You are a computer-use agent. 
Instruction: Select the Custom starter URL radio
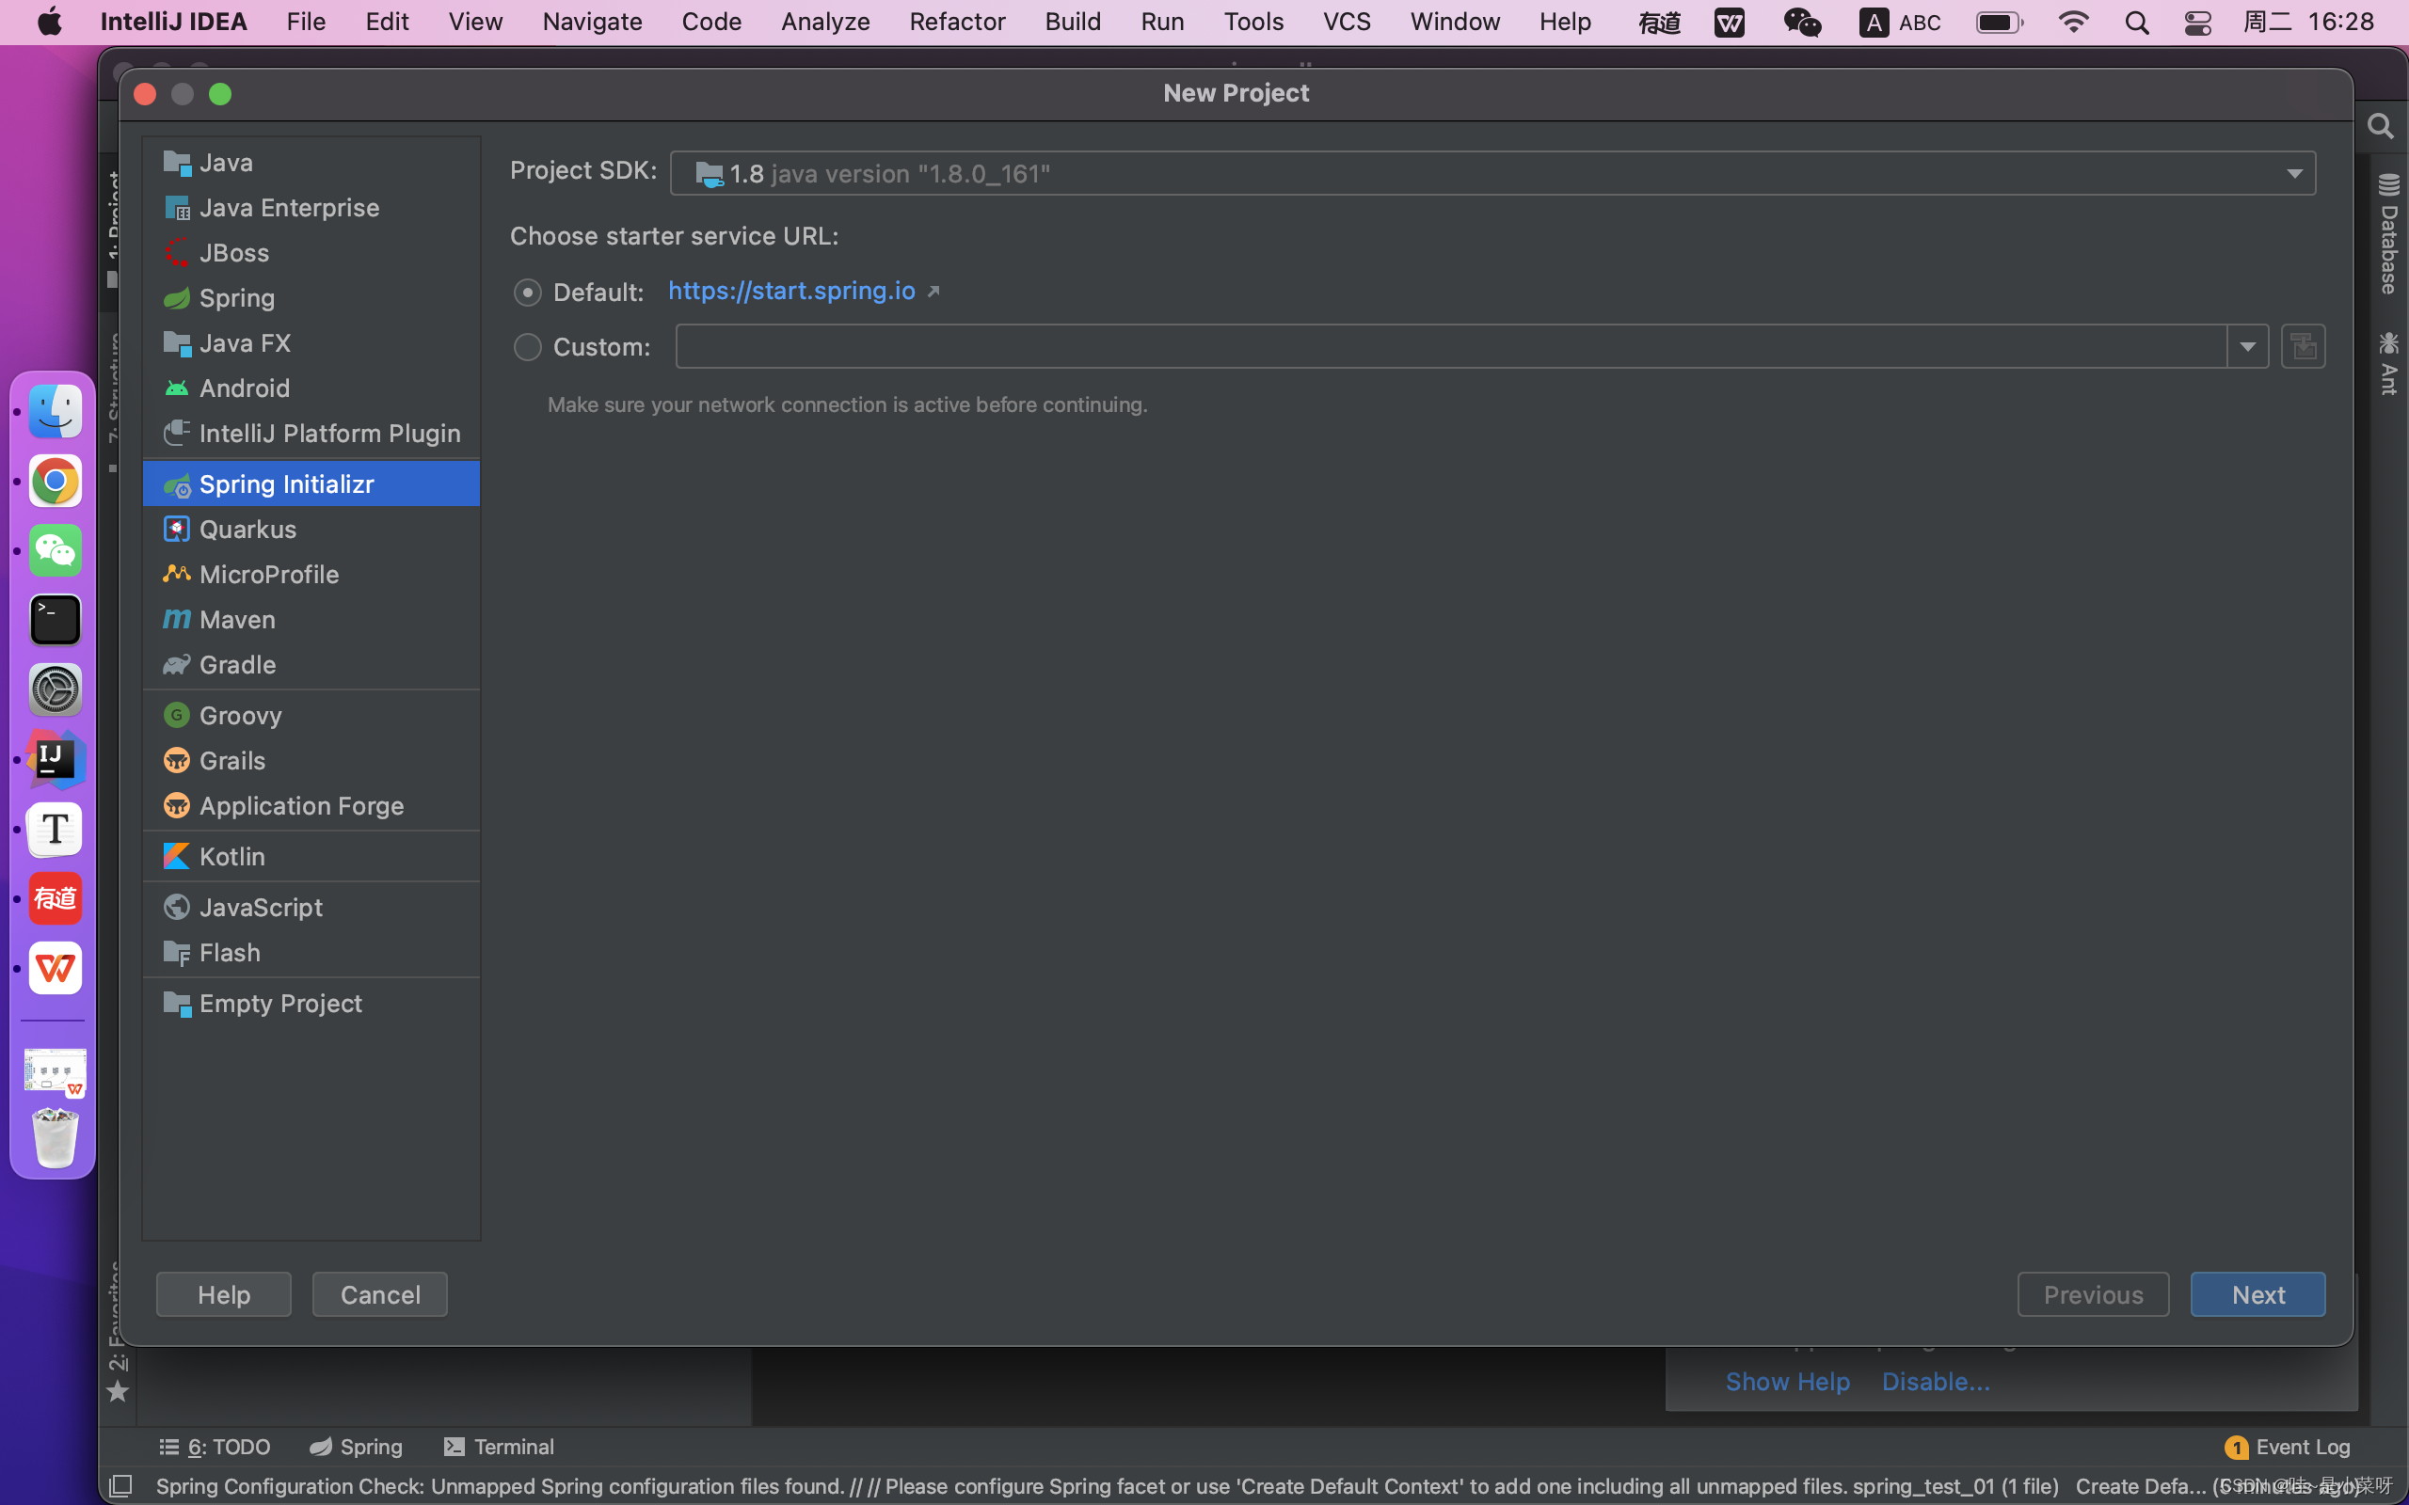click(x=528, y=346)
